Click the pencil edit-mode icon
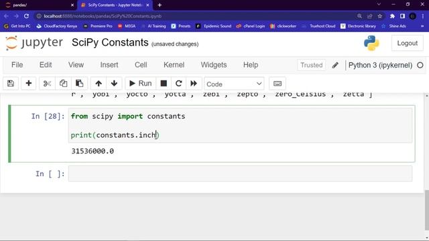This screenshot has width=429, height=241. 335,65
